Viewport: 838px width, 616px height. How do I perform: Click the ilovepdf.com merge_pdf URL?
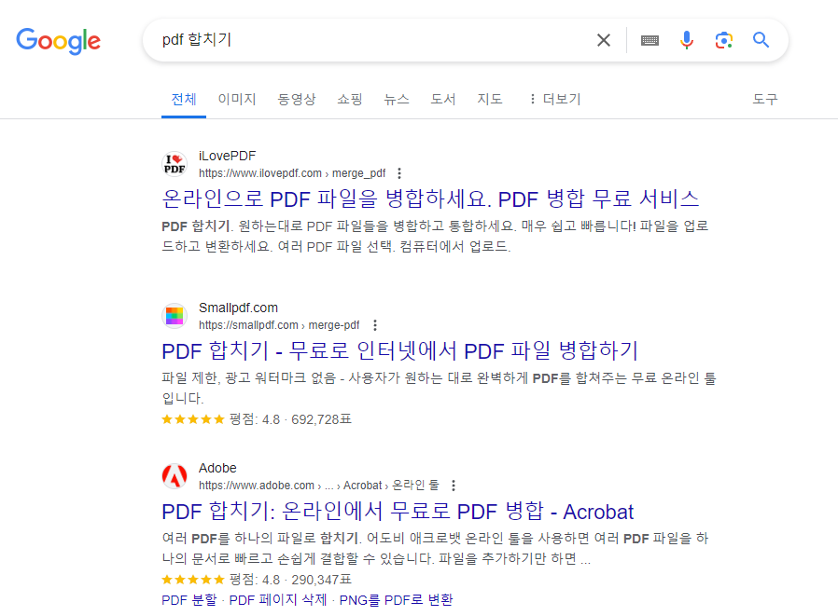pyautogui.click(x=292, y=173)
